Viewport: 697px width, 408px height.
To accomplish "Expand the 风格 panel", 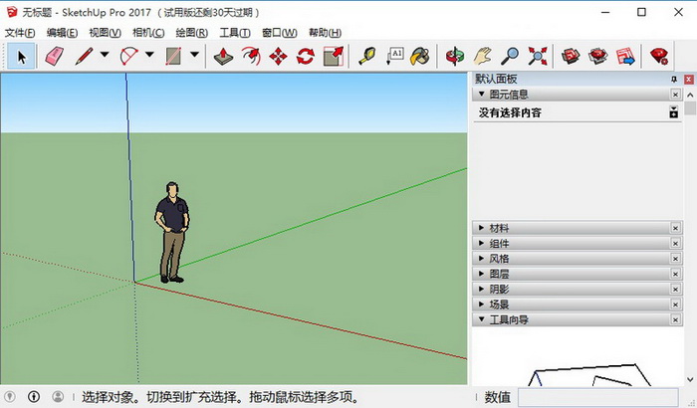I will (x=481, y=258).
